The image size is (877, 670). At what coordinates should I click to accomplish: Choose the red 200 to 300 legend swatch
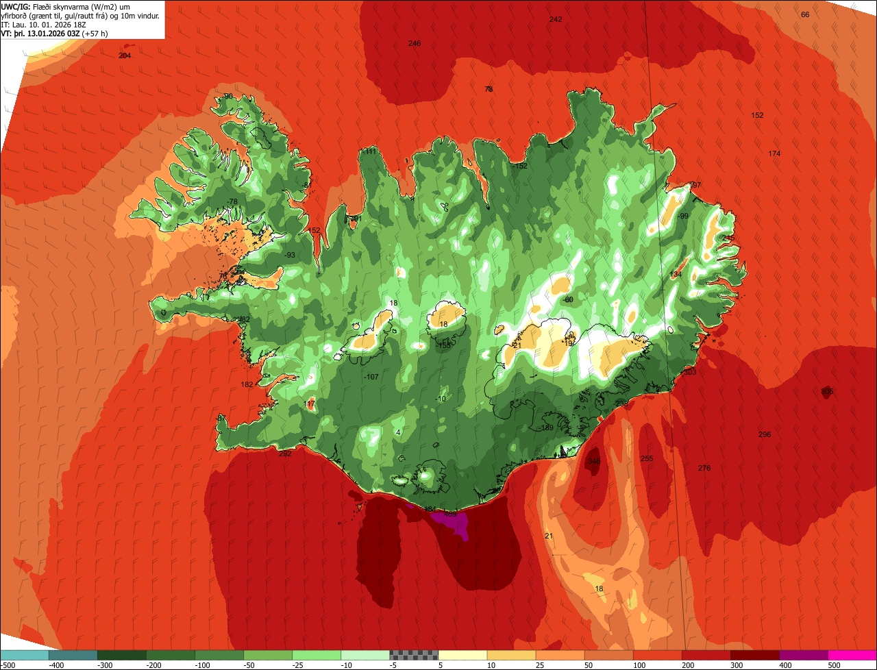coord(705,655)
